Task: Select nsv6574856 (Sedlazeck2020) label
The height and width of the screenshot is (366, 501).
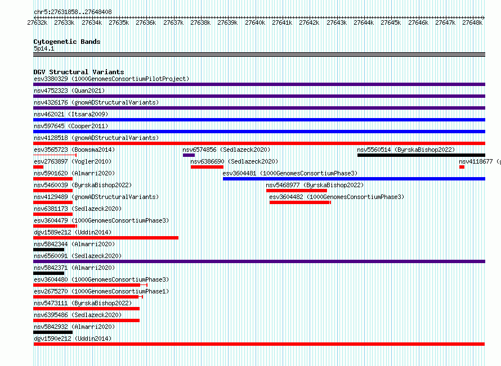Action: (226, 150)
